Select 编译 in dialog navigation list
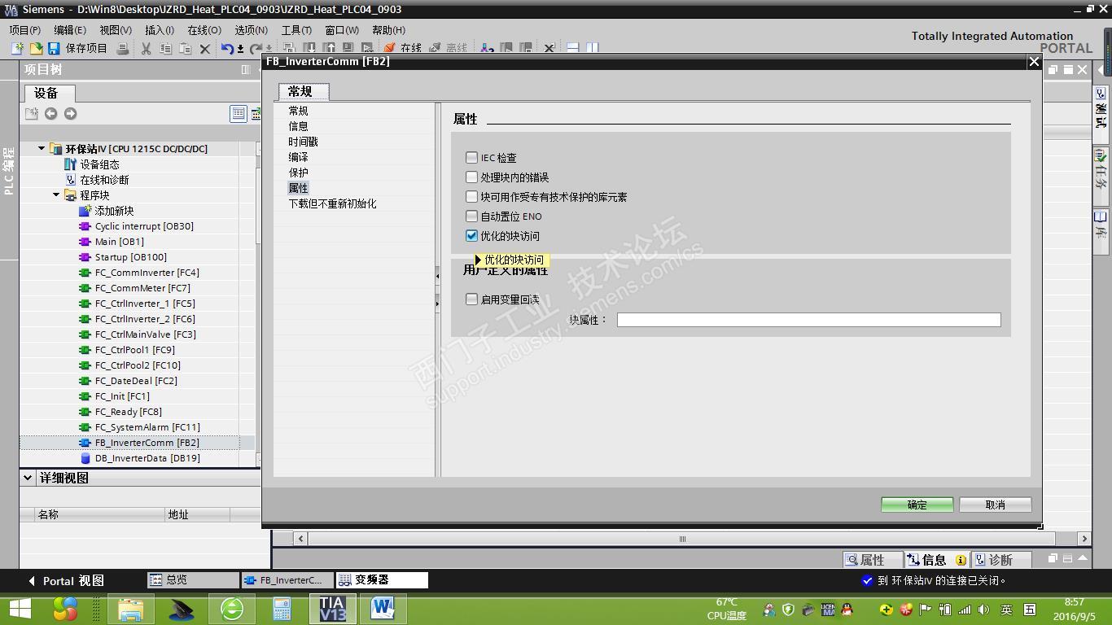 [299, 157]
